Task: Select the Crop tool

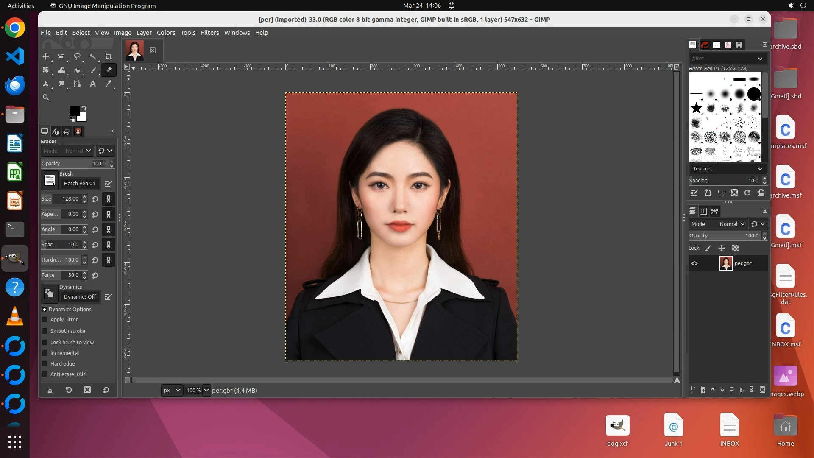Action: pyautogui.click(x=108, y=56)
